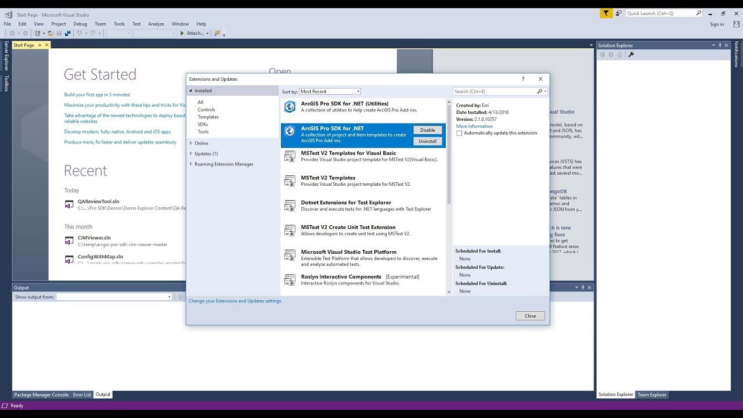Click the extension list scroll up arrow
This screenshot has height=418, width=743.
click(449, 102)
